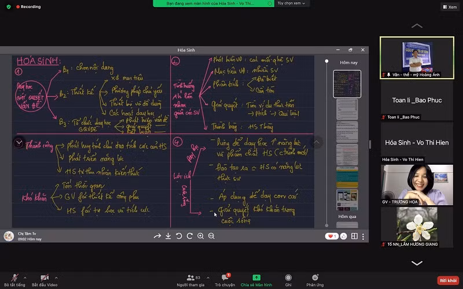Viewport: 463px width, 289px height.
Task: Open Phản ứng reactions menu
Action: coord(315,280)
